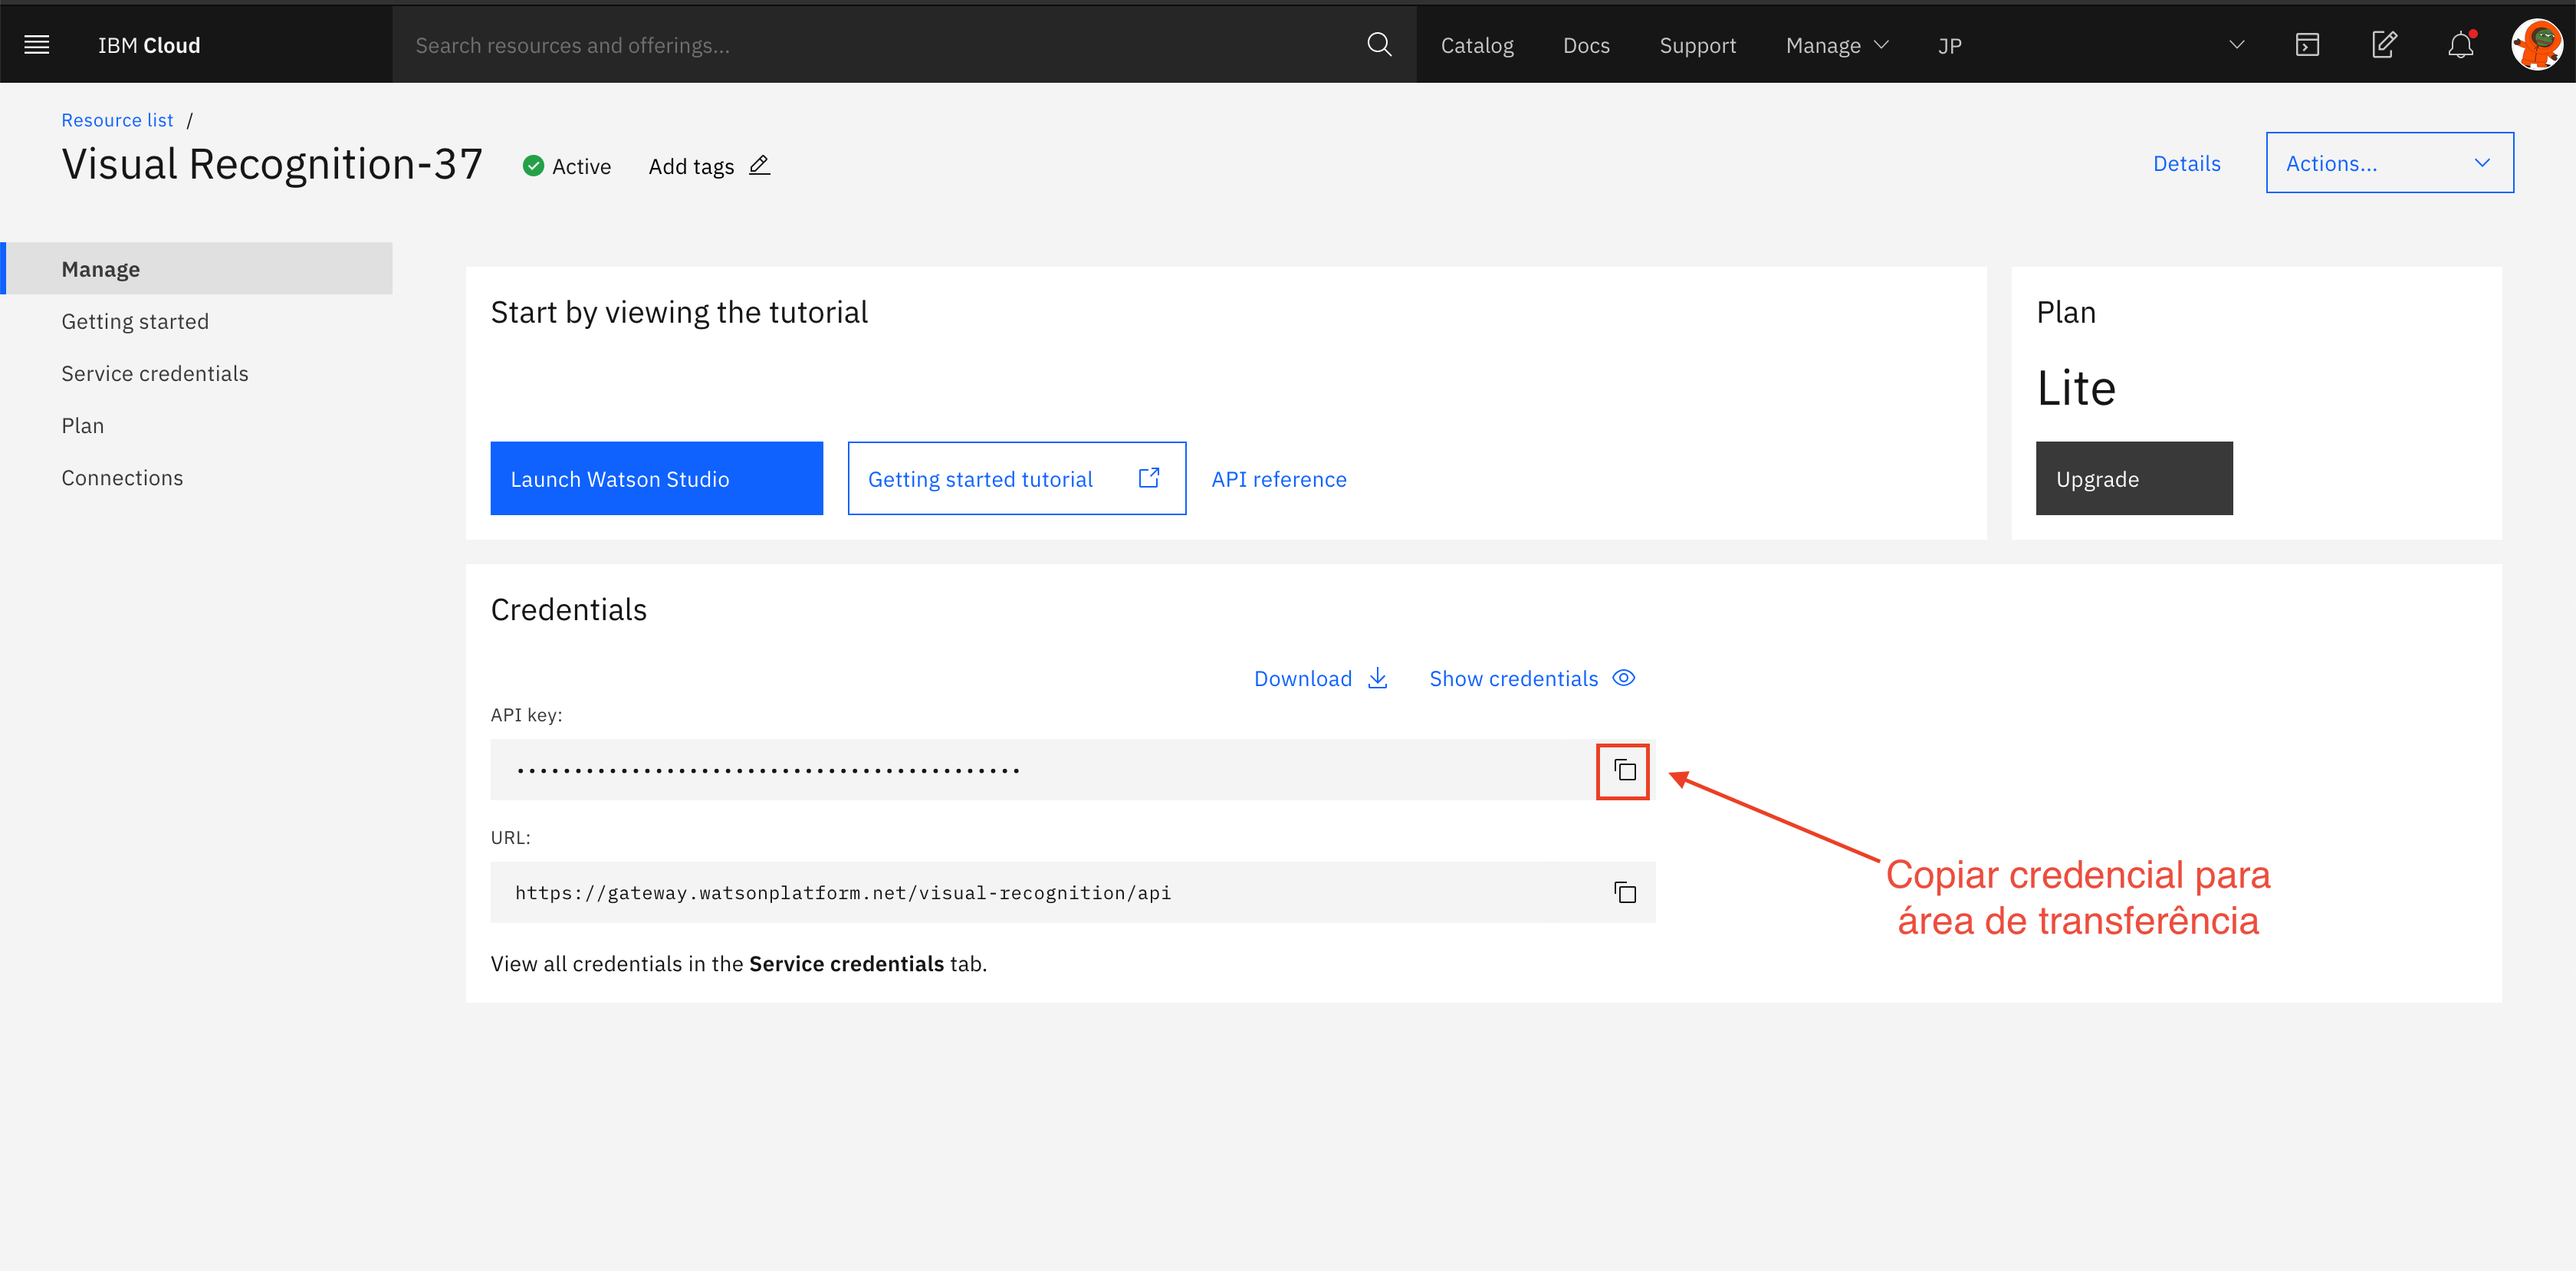2576x1271 pixels.
Task: Select Service credentials in sidebar
Action: [155, 374]
